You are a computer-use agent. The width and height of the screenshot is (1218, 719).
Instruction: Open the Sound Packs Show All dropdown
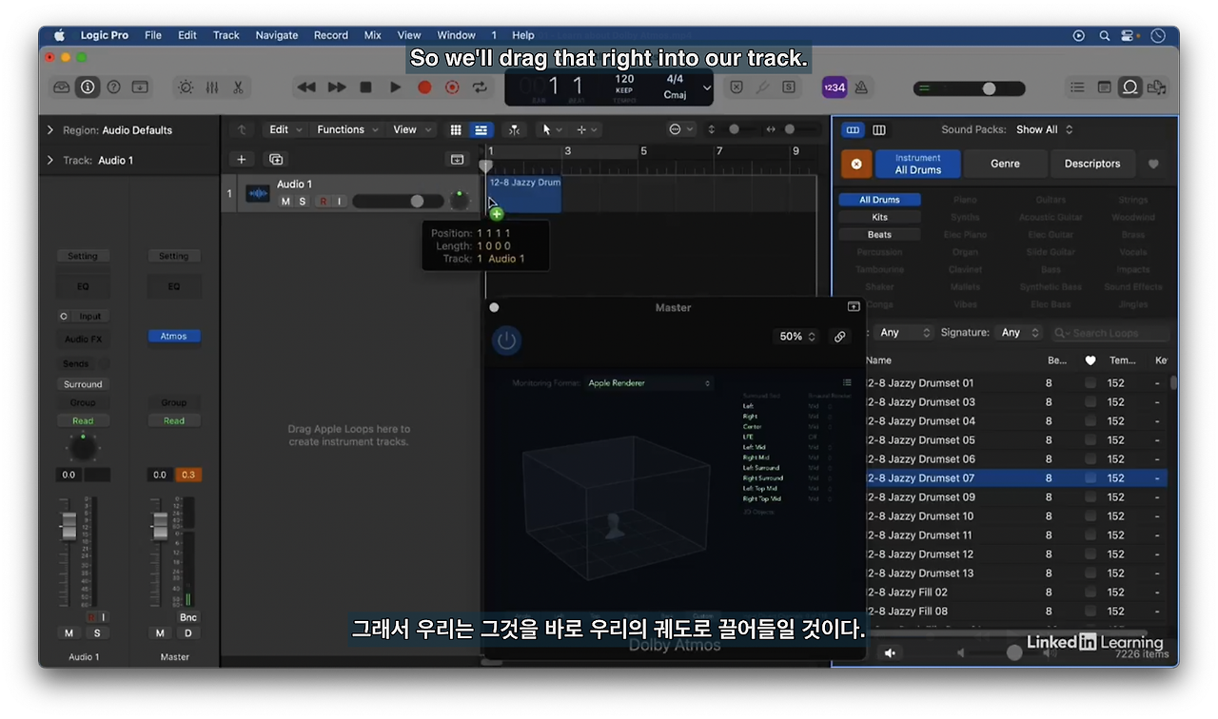[x=1044, y=129]
